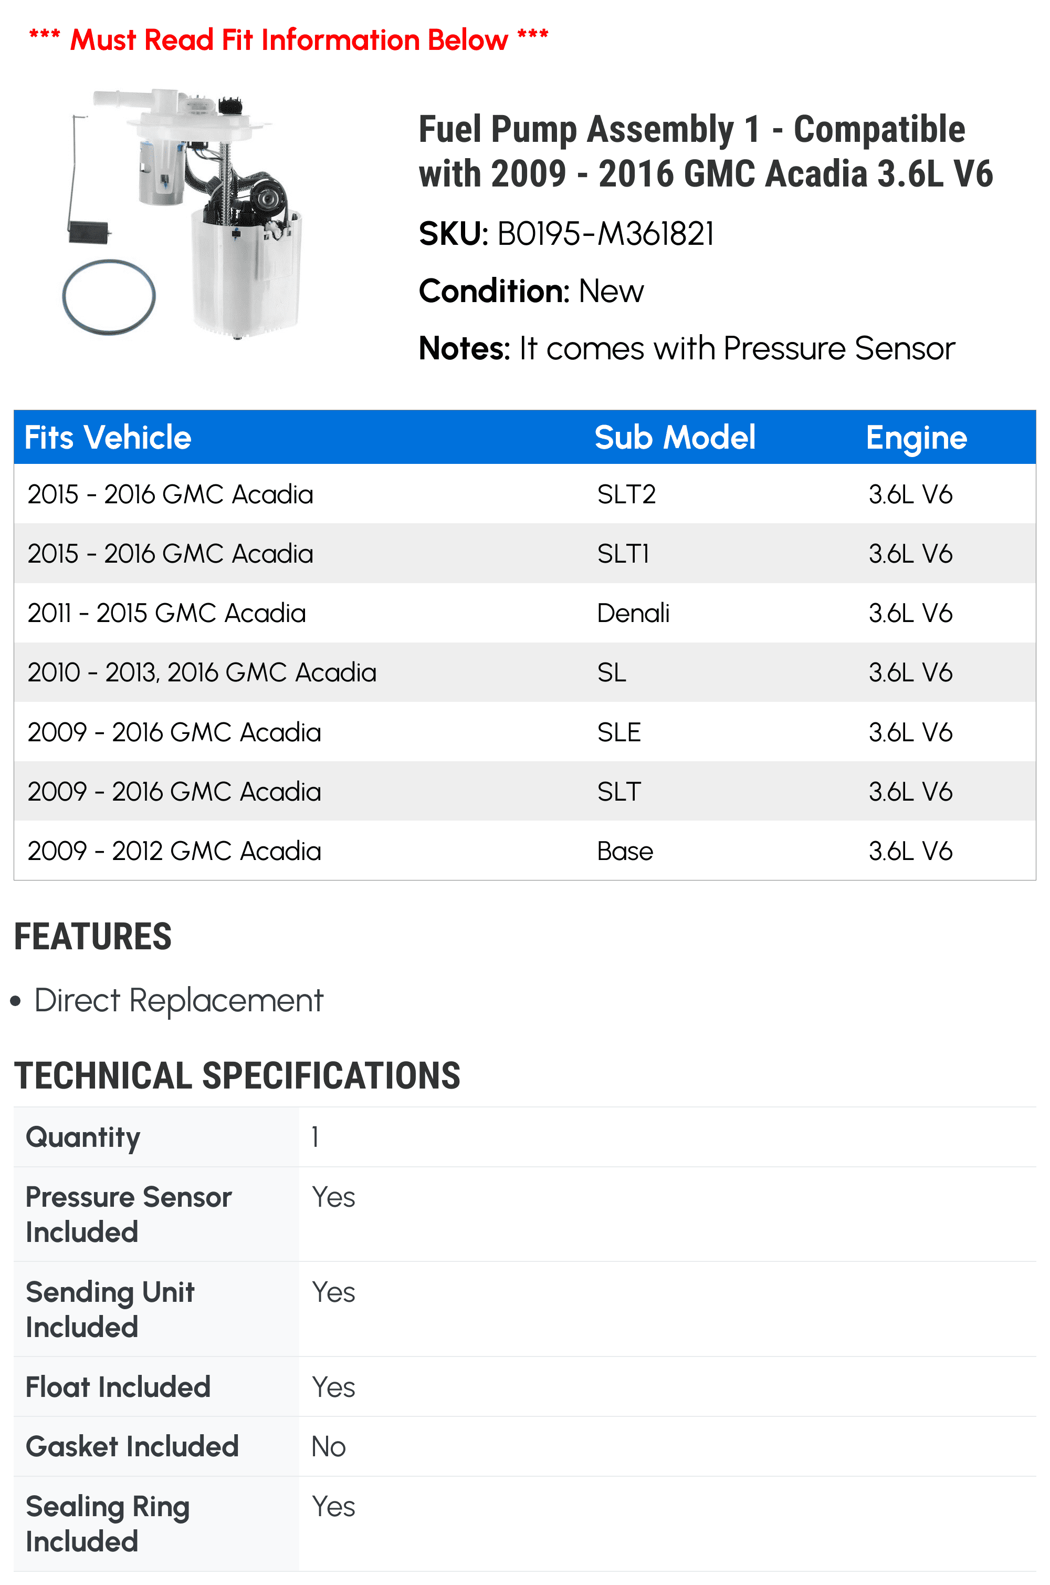The width and height of the screenshot is (1050, 1585).
Task: Click the Engine column header
Action: tap(916, 438)
